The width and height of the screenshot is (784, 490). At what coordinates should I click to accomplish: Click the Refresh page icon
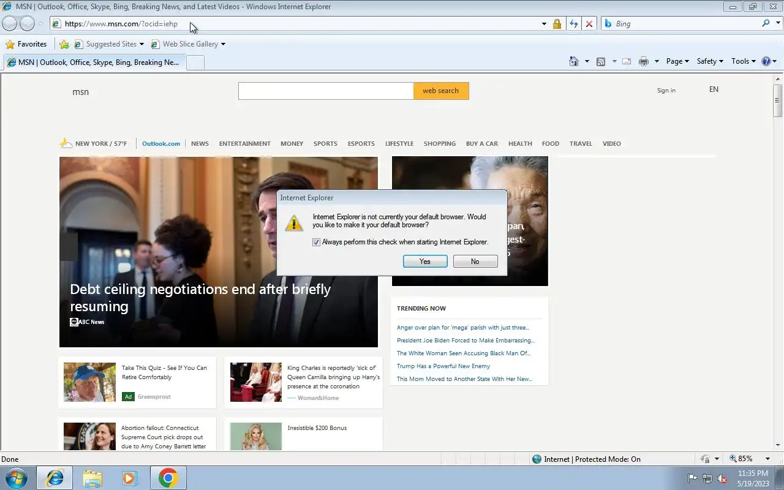(573, 24)
